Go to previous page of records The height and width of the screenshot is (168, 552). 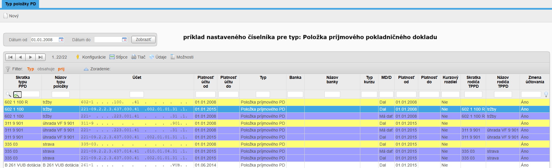click(20, 57)
